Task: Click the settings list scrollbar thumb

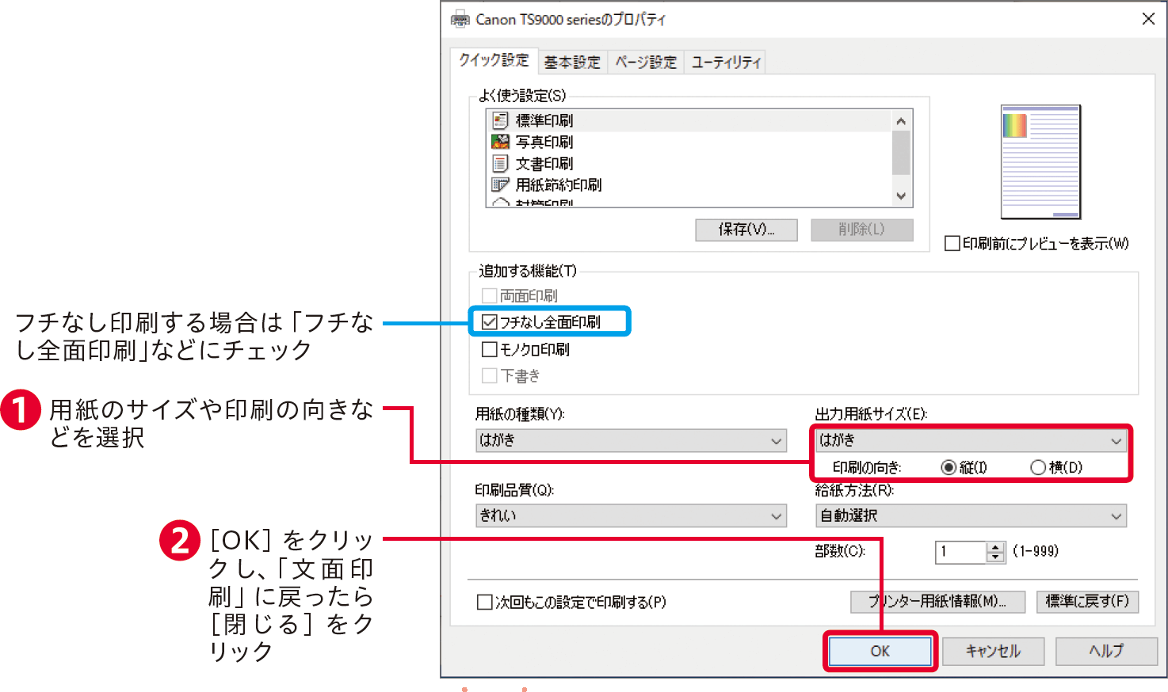Action: [x=901, y=152]
